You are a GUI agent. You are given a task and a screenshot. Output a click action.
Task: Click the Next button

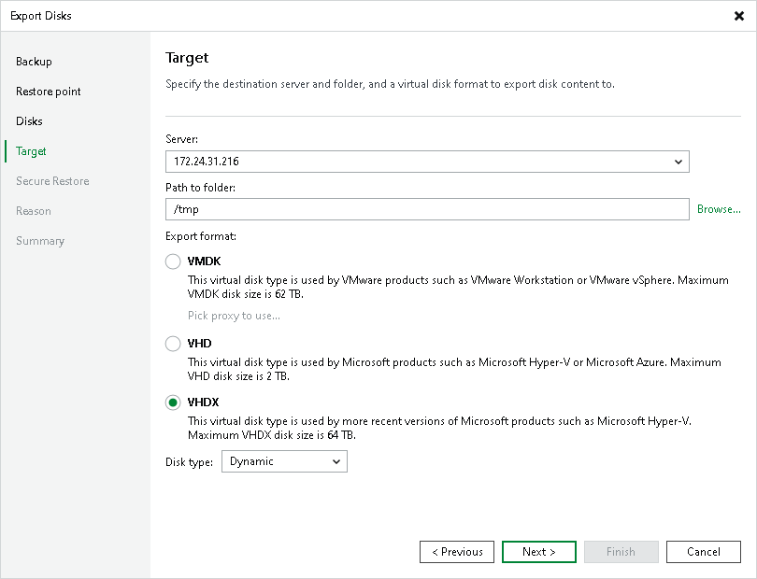point(538,552)
